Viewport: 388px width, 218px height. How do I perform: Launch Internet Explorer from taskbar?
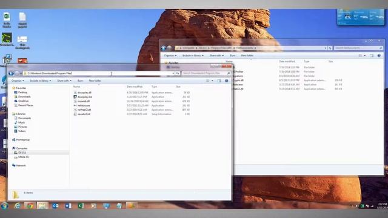17,206
